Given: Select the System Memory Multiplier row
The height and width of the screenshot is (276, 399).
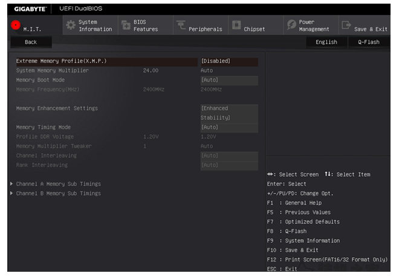Looking at the screenshot, I should point(53,71).
